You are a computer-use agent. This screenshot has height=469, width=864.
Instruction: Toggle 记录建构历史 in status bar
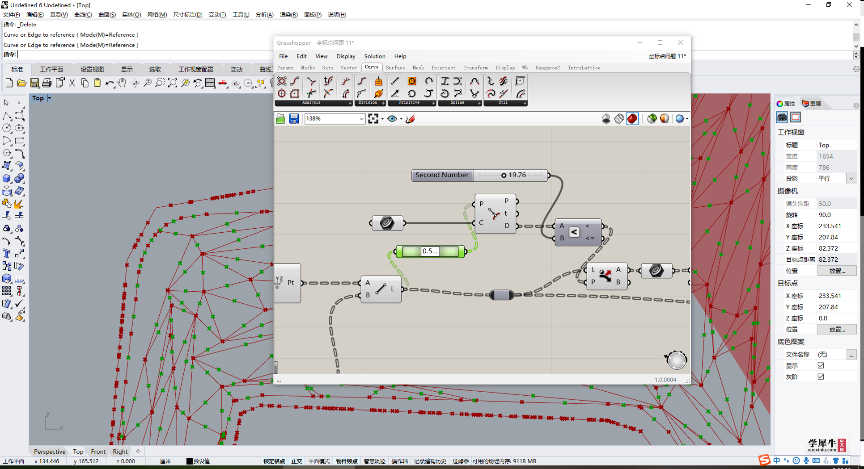[430, 461]
